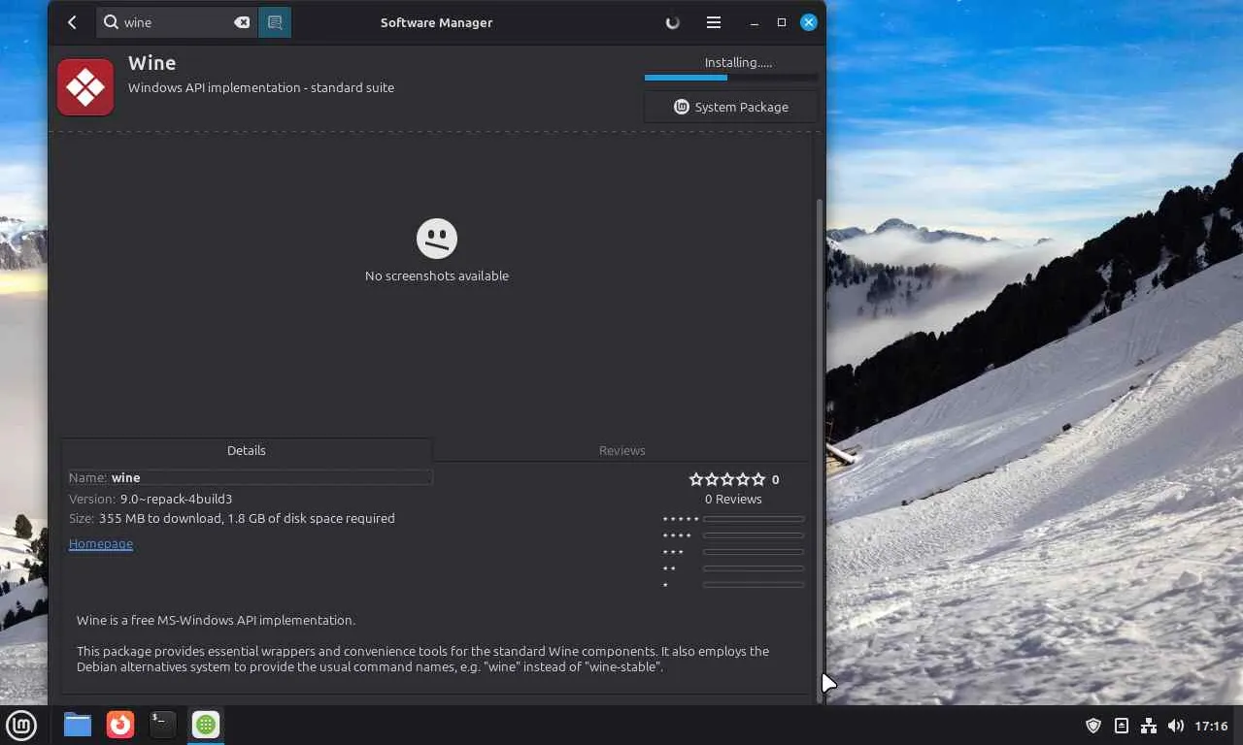Open the Files manager from the taskbar
The width and height of the screenshot is (1243, 745).
[78, 725]
